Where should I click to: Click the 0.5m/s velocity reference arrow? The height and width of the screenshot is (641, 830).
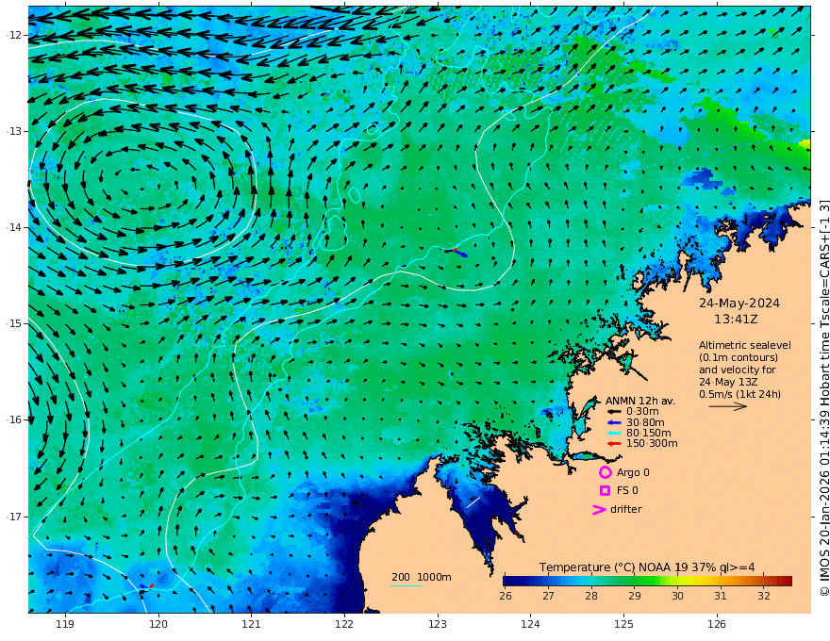click(728, 406)
